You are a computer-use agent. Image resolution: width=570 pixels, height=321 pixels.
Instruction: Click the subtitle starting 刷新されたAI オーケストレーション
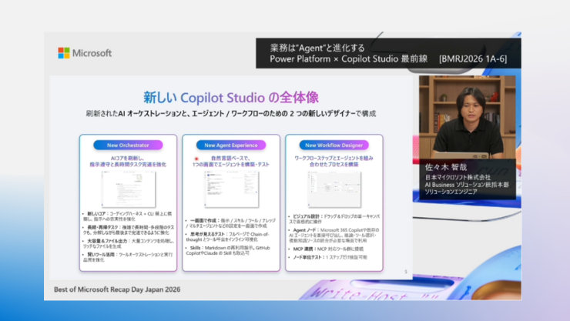point(231,114)
